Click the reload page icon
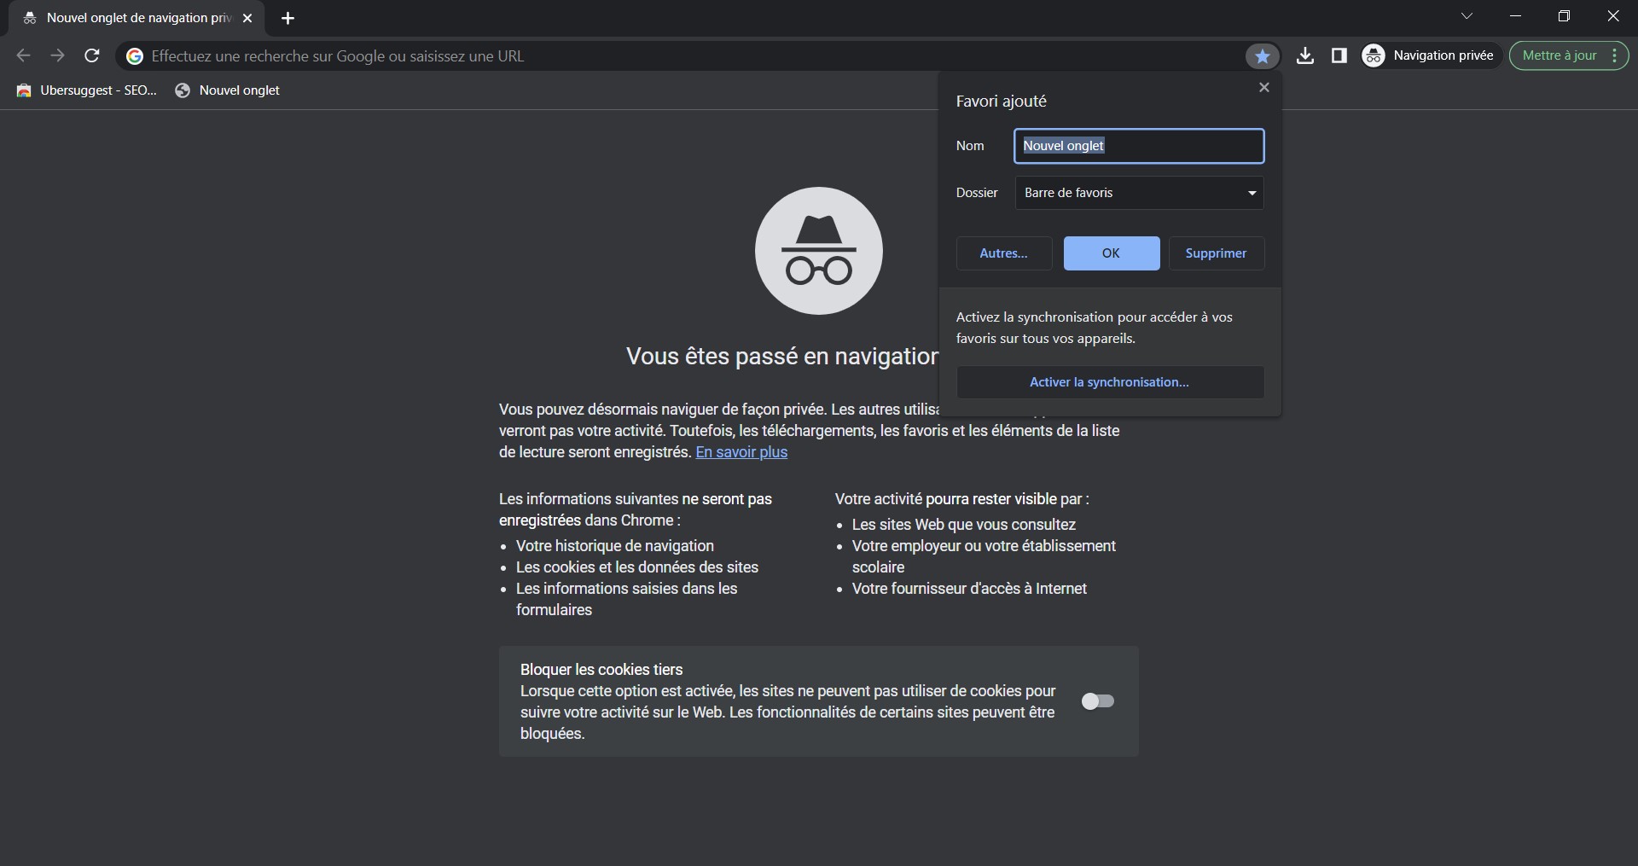1638x866 pixels. pos(92,56)
